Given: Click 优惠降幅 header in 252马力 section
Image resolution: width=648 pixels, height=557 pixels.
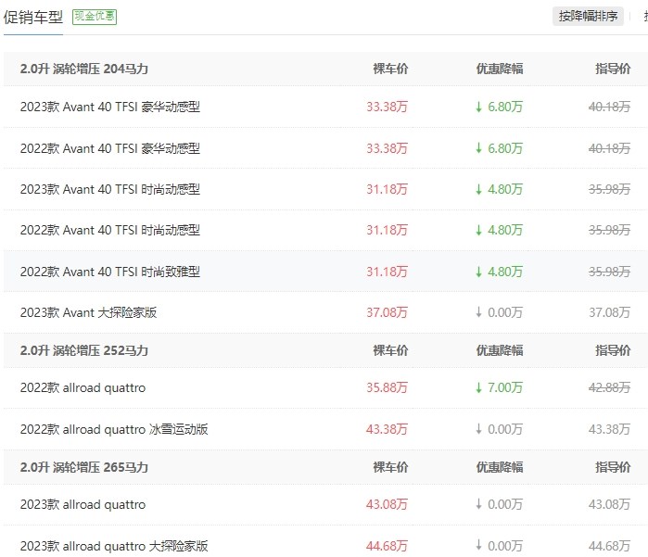Looking at the screenshot, I should coord(500,350).
